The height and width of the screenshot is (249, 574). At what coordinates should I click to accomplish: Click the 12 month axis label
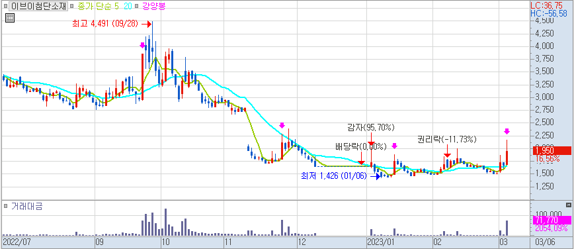302,242
